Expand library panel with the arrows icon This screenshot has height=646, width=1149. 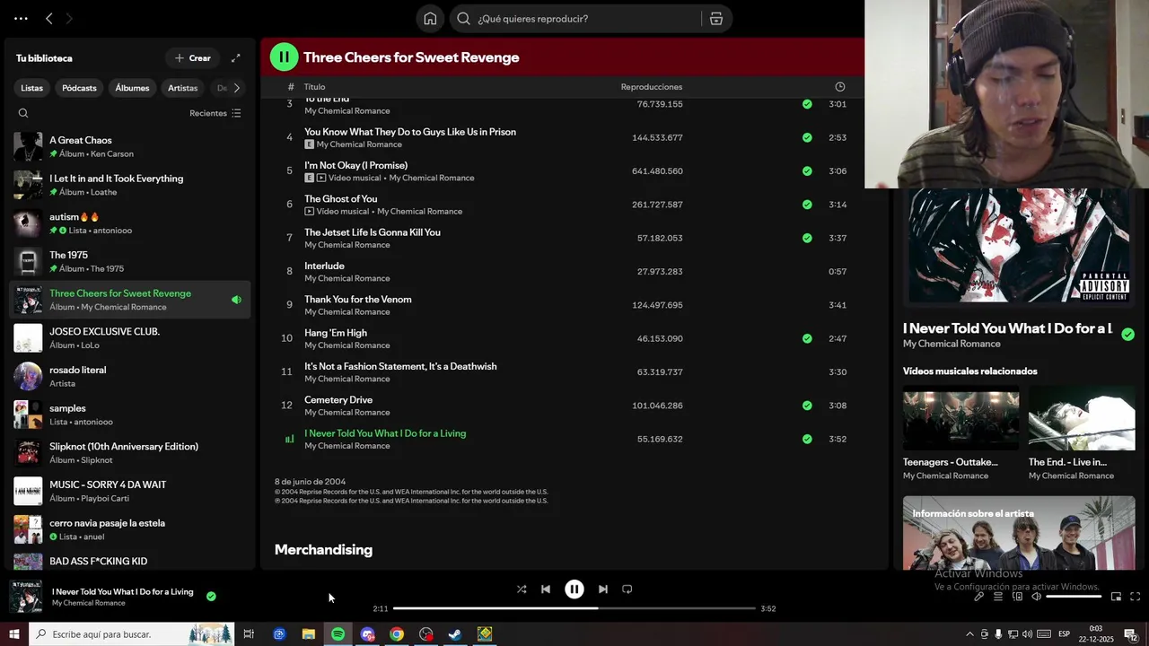(x=236, y=58)
